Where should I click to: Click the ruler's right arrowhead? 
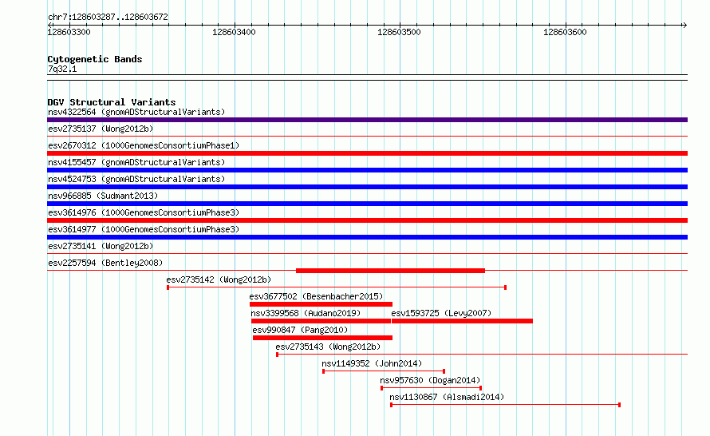pos(684,25)
